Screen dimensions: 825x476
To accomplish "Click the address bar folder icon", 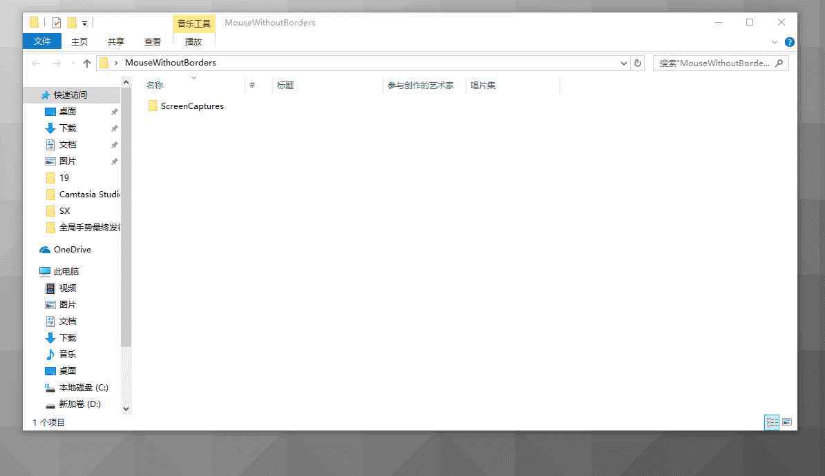I will coord(104,63).
